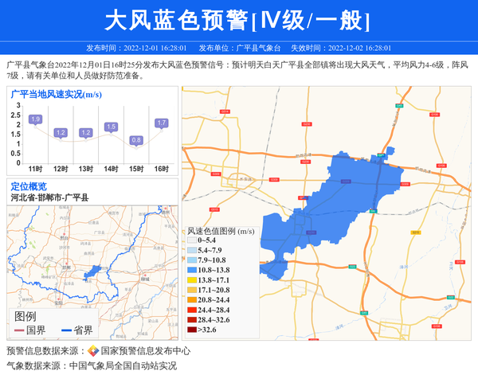This screenshot has height=375, width=478.
Task: Click the small blue county shape on the overview map
Action: click(92, 272)
